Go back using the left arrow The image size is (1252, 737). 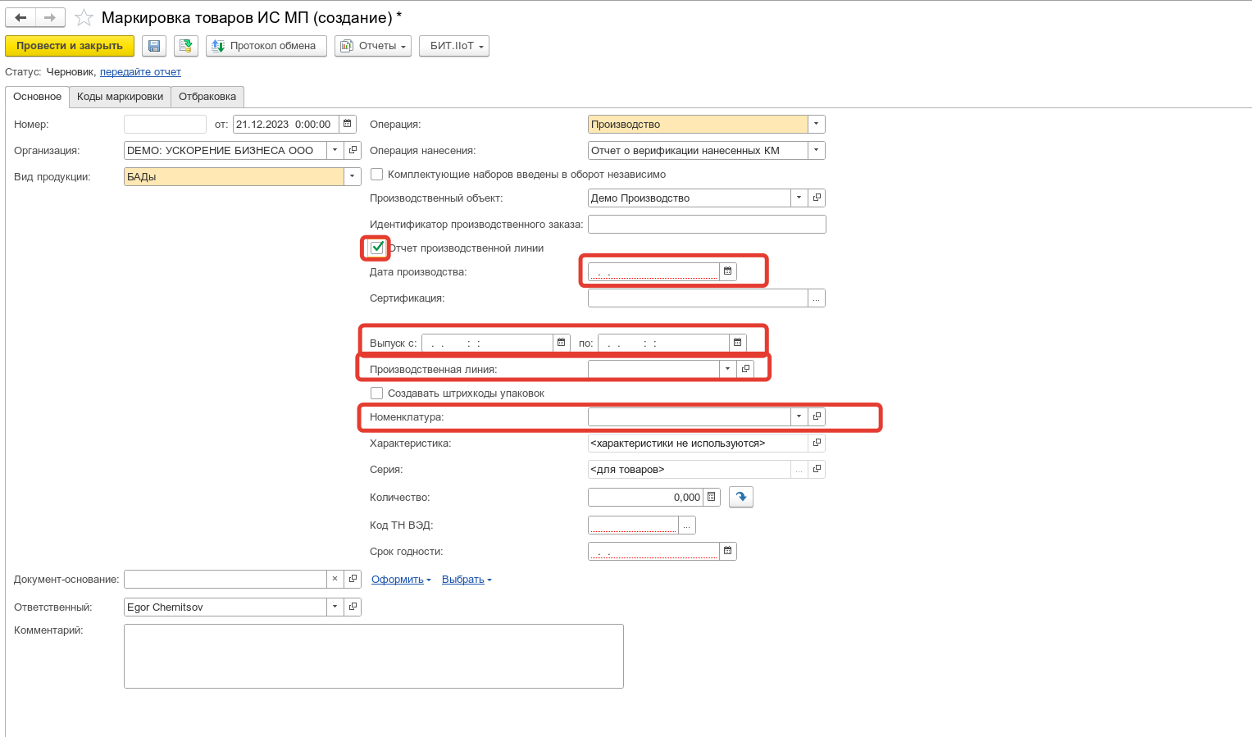[20, 17]
